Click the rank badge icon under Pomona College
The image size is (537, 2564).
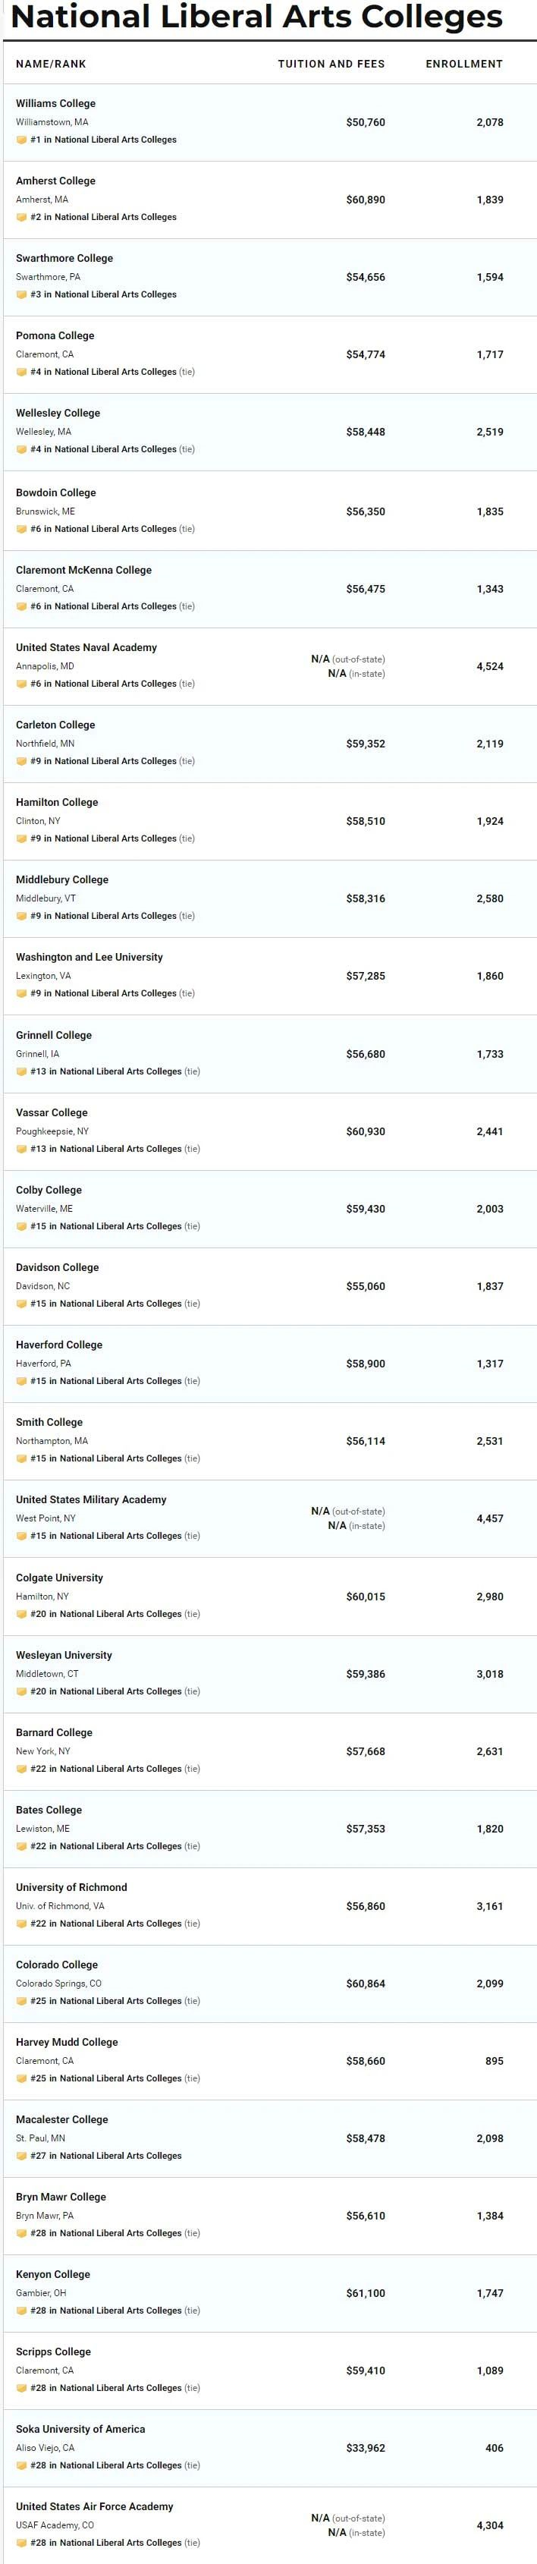pos(21,373)
